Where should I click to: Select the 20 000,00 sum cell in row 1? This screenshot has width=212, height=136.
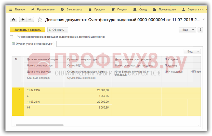tap(88, 90)
